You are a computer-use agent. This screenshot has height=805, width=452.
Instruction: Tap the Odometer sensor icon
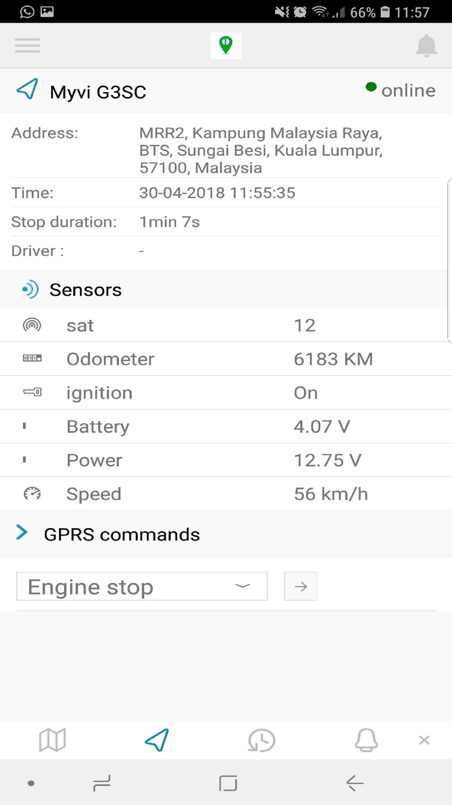pos(32,358)
